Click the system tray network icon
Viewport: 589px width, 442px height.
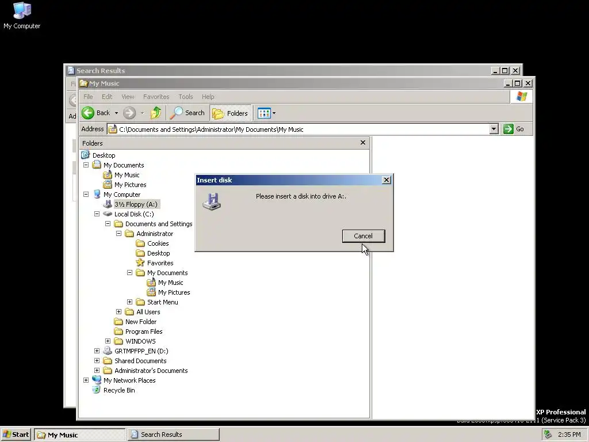point(548,435)
